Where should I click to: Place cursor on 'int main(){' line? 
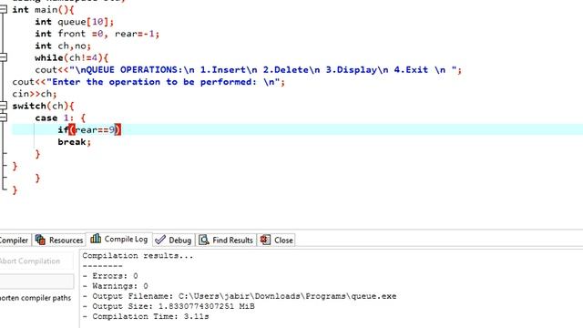point(43,10)
